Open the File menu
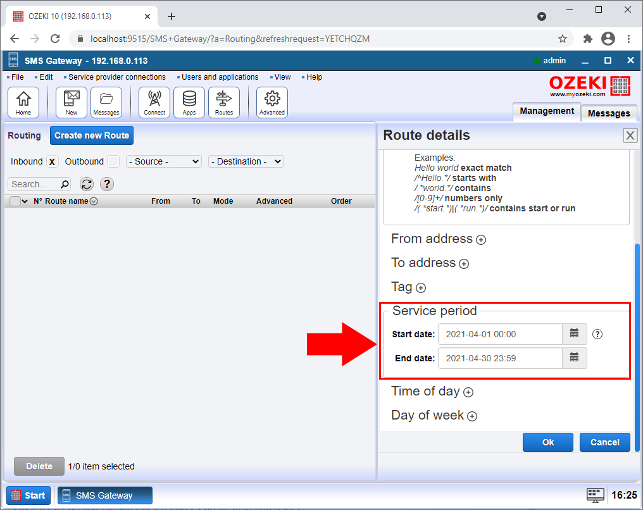 pyautogui.click(x=17, y=77)
